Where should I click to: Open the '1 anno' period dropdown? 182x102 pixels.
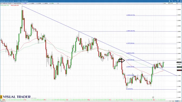tap(166, 3)
